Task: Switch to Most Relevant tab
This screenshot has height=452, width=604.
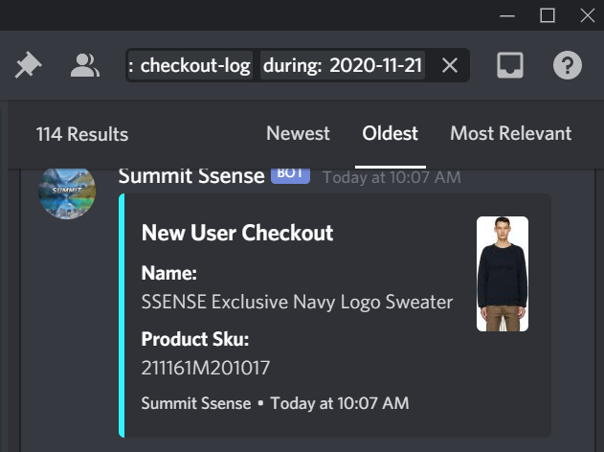Action: pos(511,133)
